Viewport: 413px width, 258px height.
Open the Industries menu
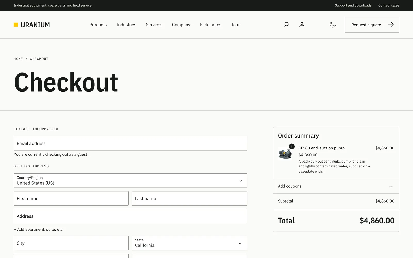126,25
